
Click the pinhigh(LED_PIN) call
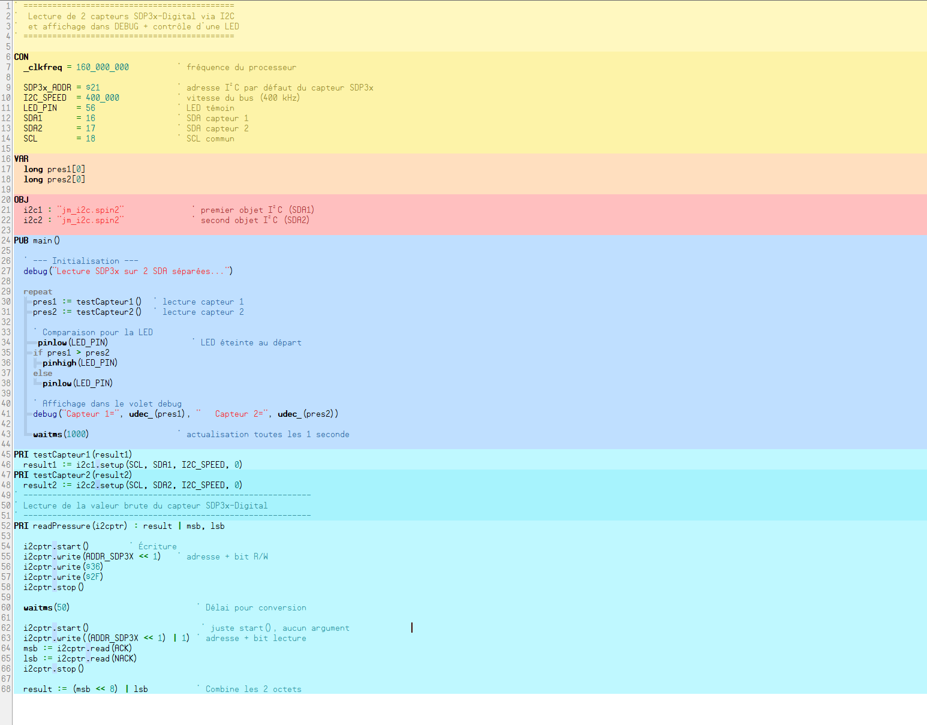click(80, 363)
